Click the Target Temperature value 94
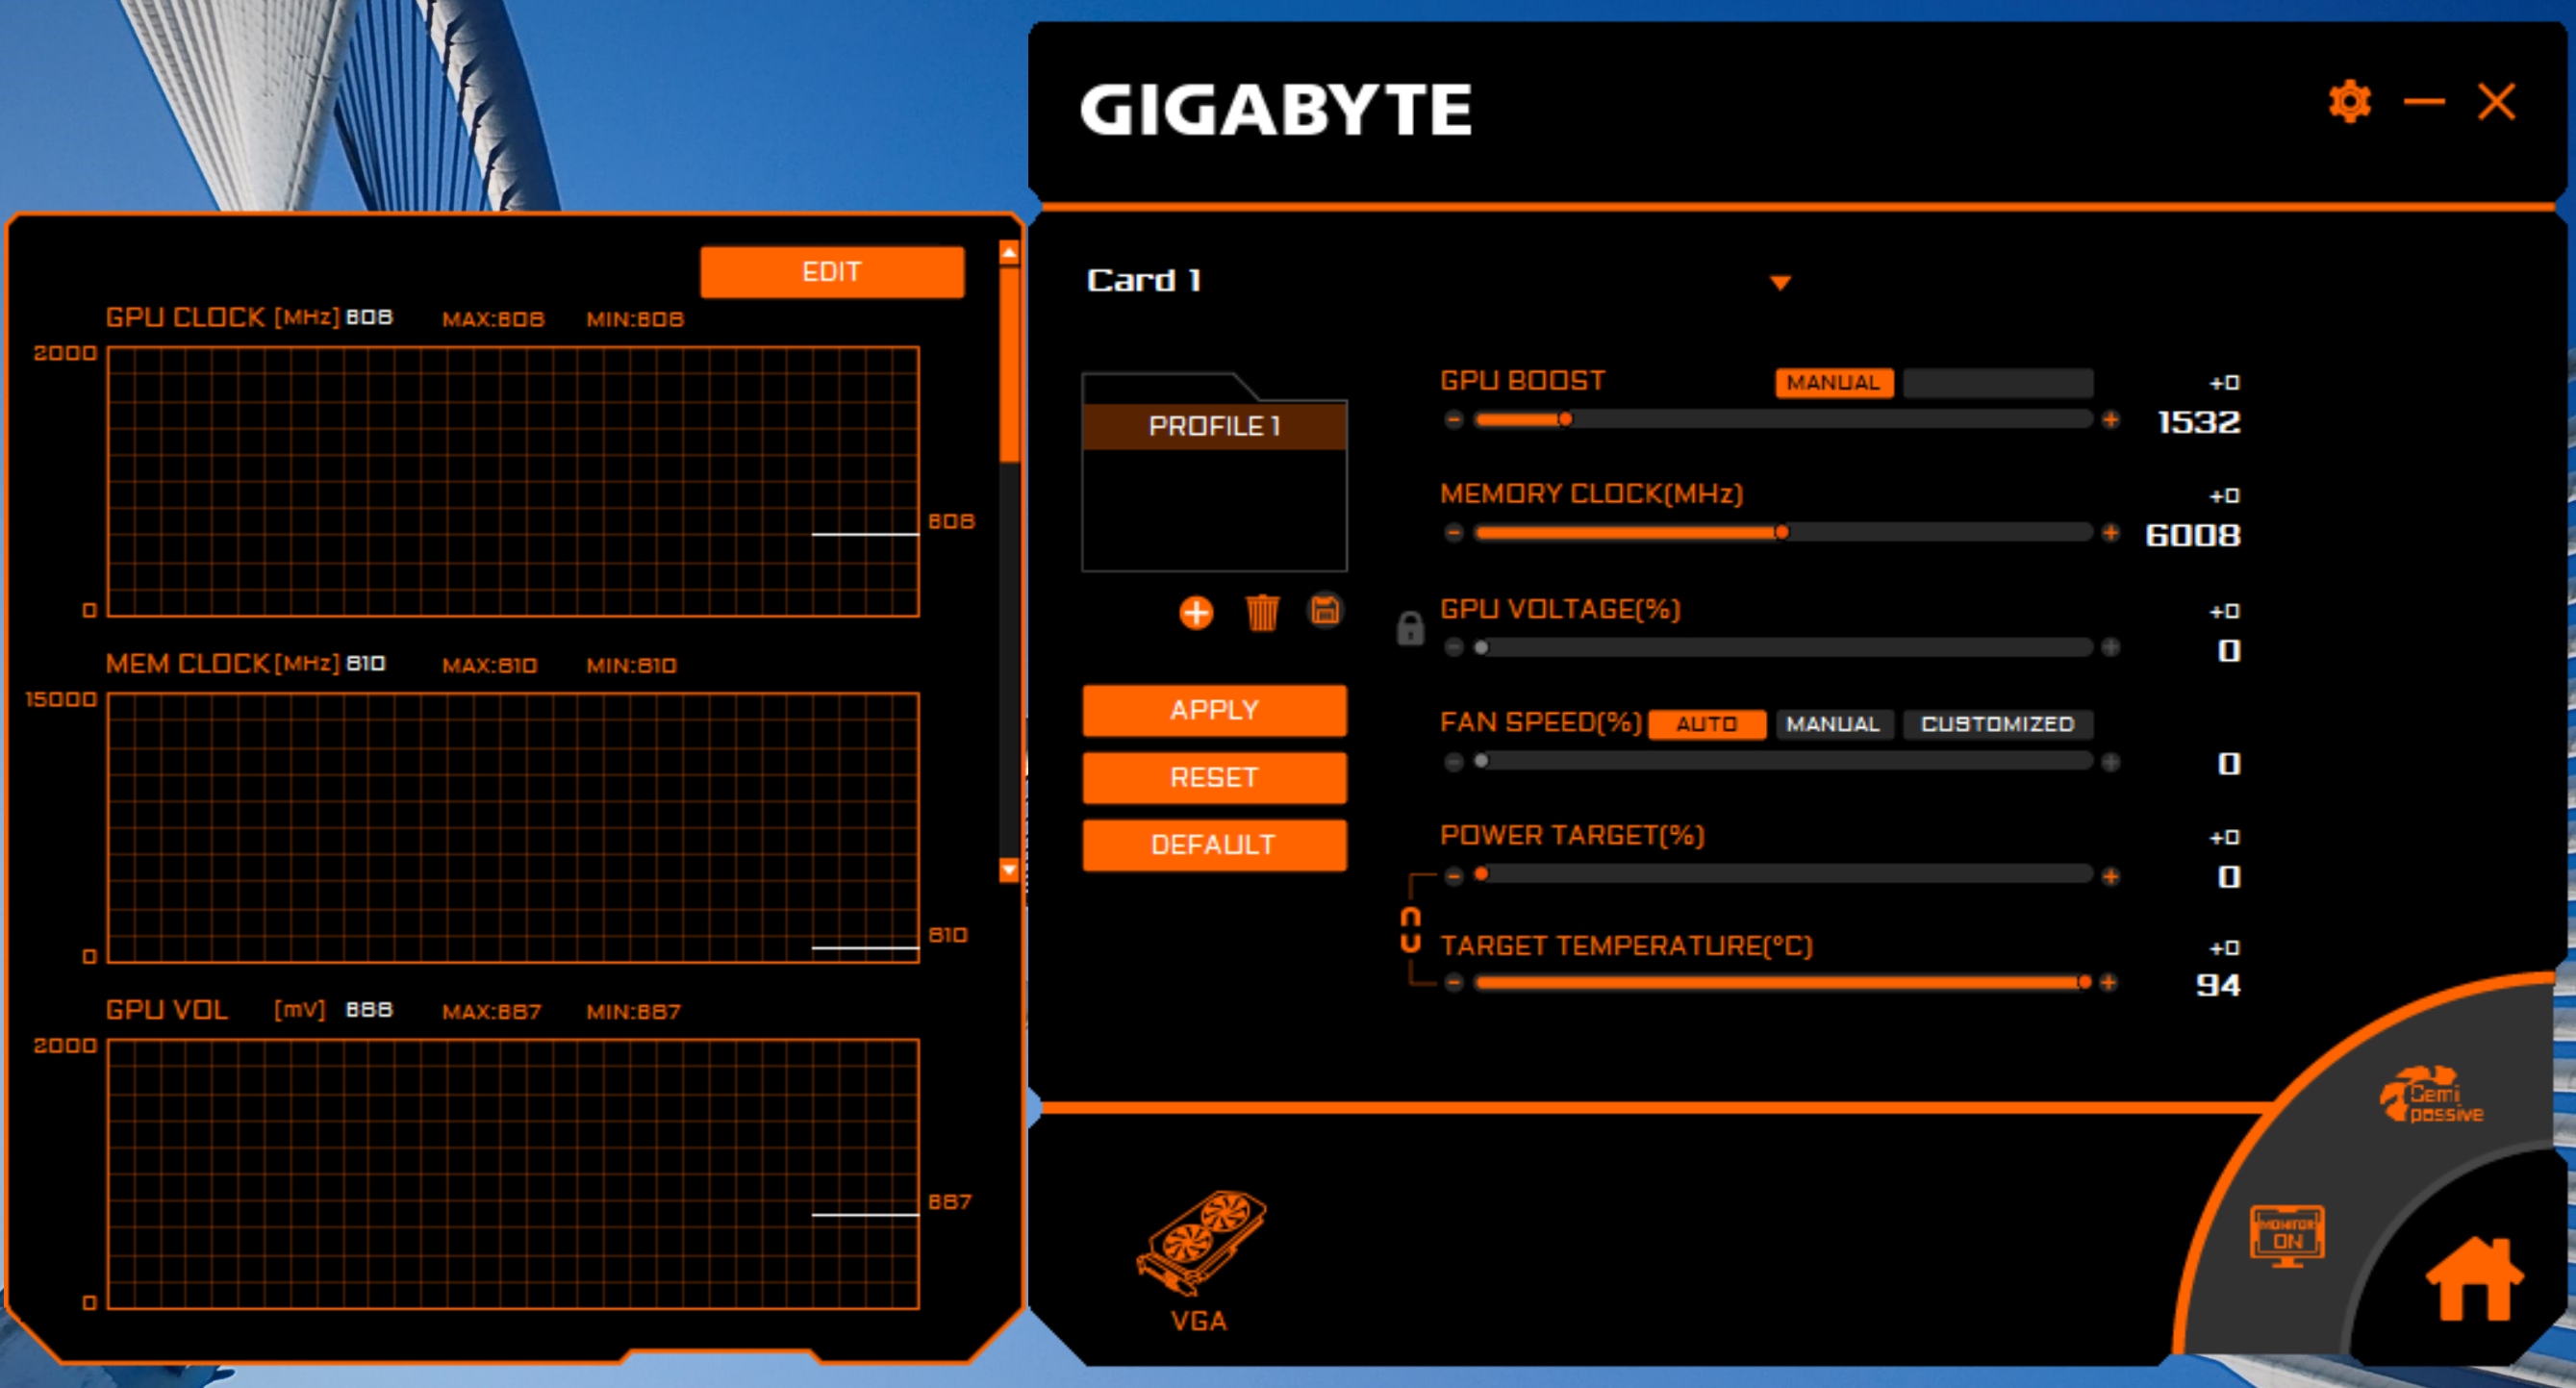Screen dimensions: 2576x1388 coord(2217,986)
